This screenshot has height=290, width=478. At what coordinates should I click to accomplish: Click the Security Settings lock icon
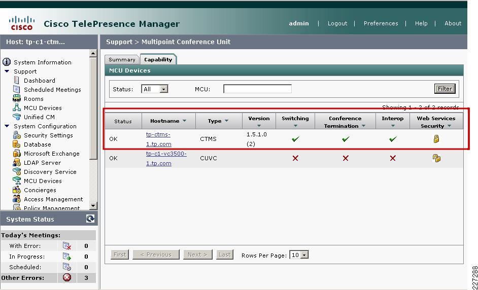click(16, 135)
